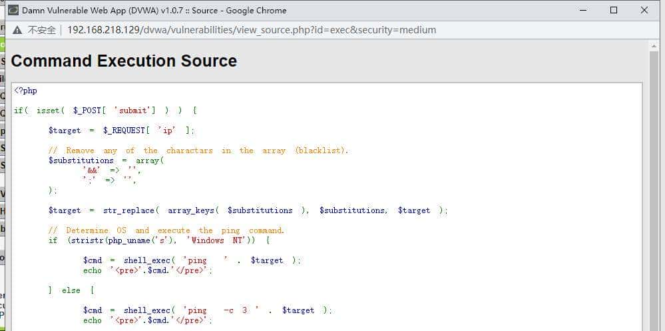This screenshot has width=665, height=331.
Task: Click the window title text in the title bar
Action: coord(154,10)
